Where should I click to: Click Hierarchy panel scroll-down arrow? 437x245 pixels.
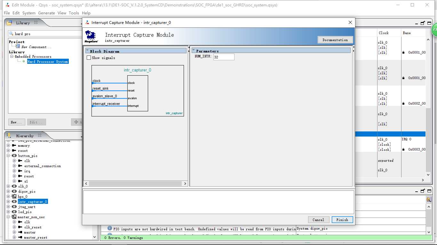[x=94, y=237]
